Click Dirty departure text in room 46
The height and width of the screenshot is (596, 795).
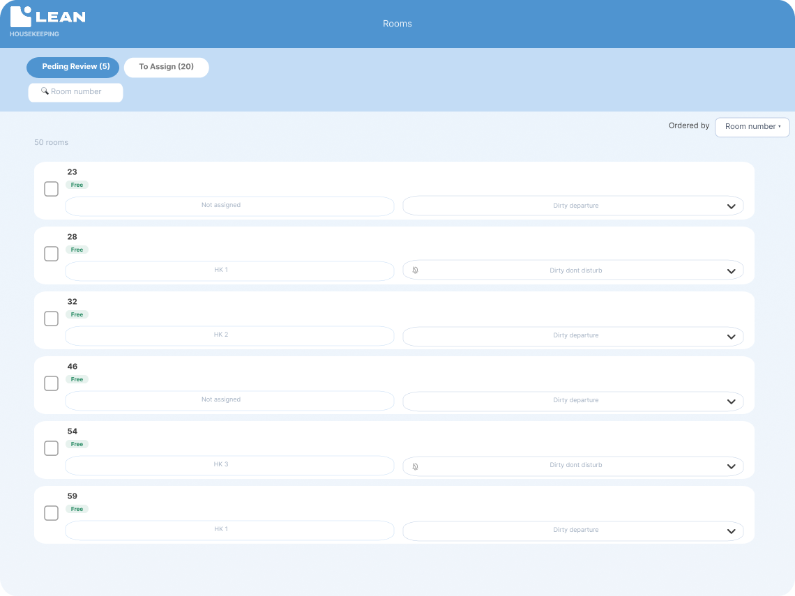575,400
